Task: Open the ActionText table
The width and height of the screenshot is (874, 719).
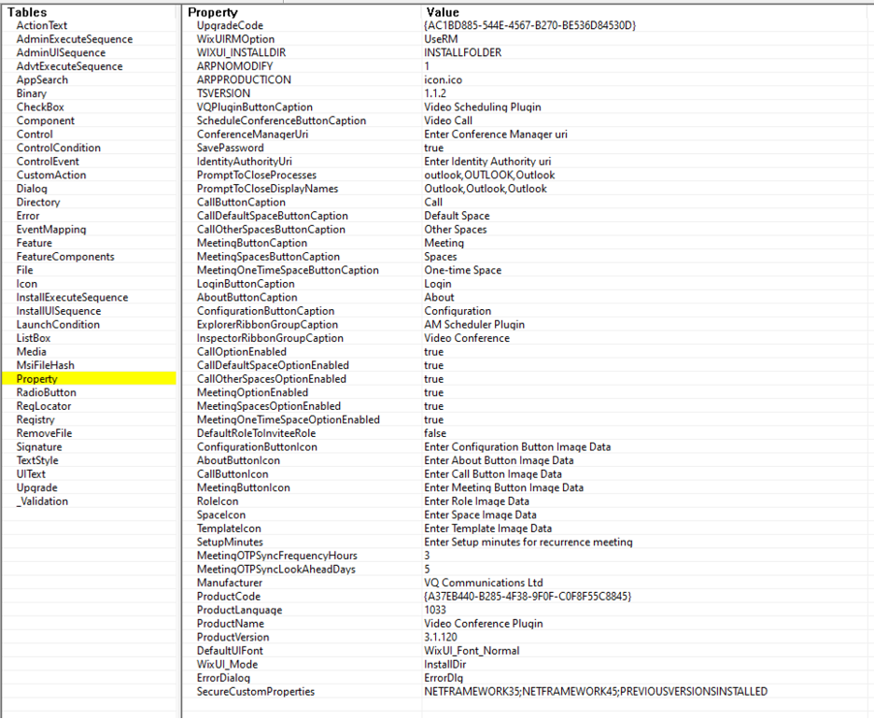Action: [x=42, y=25]
